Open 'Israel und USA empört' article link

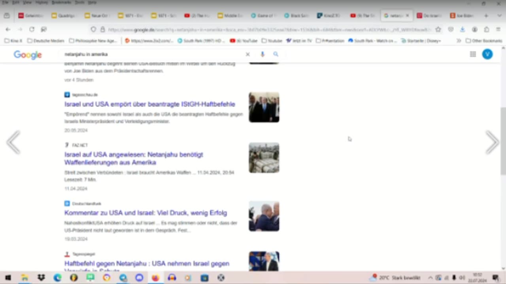(x=150, y=104)
